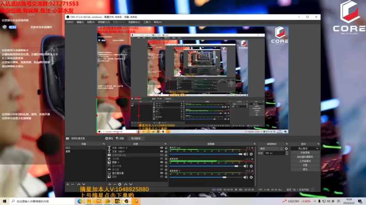
Task: Pop out the 场景 dock panel
Action: pyautogui.click(x=104, y=144)
